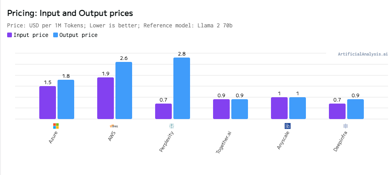Click the Anyscale logo icon
Image resolution: width=392 pixels, height=175 pixels.
pos(288,126)
